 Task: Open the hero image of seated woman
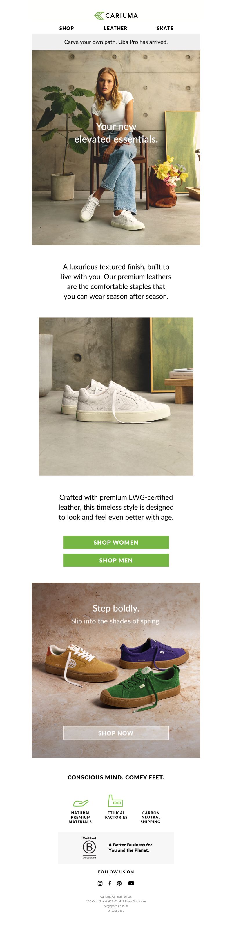click(116, 148)
